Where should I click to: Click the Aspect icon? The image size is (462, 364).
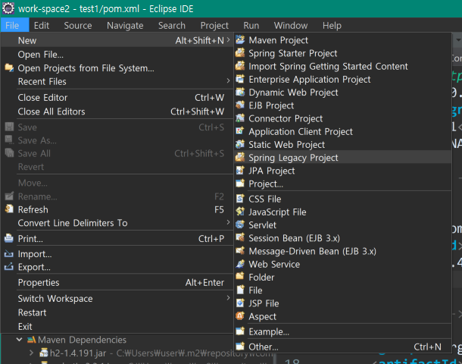[240, 316]
